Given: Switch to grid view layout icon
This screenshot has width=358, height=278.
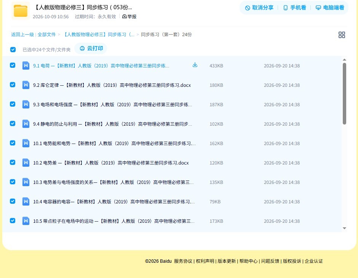Looking at the screenshot, I should coord(342,35).
